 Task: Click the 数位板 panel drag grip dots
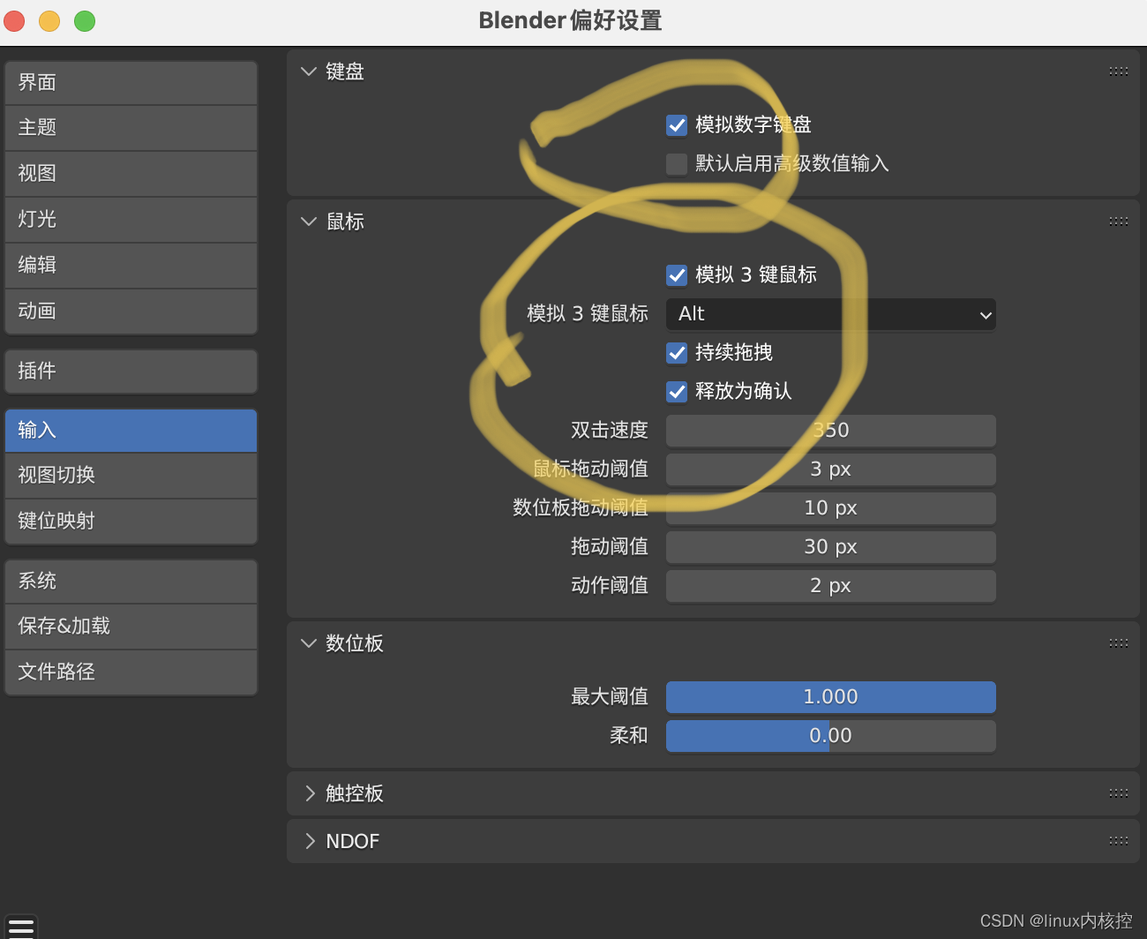1119,643
